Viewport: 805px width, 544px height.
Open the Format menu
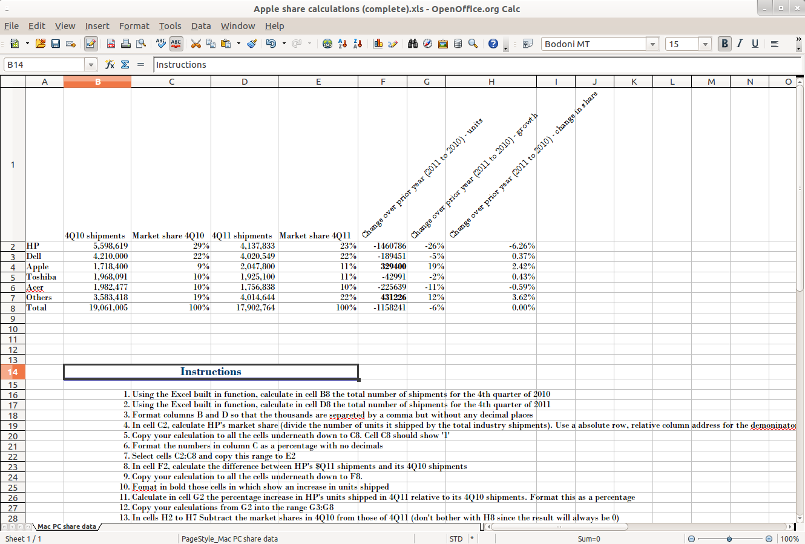134,26
